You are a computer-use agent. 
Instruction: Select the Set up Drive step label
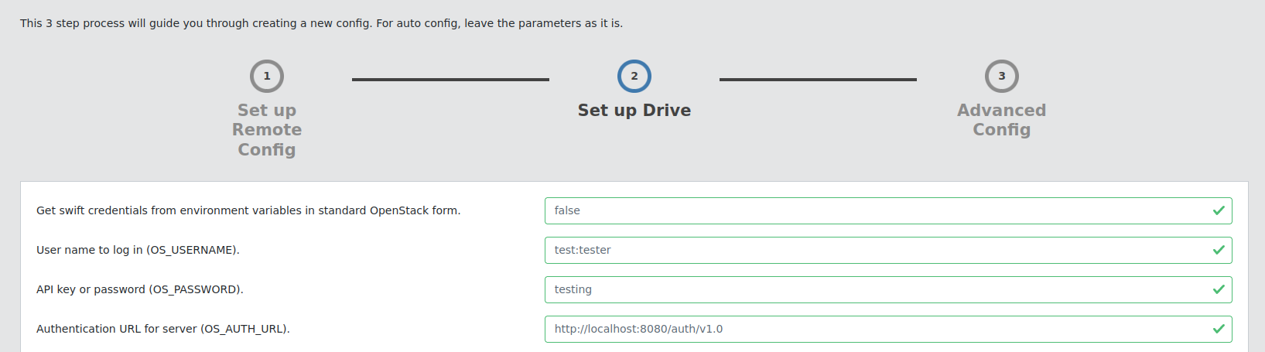click(x=634, y=111)
